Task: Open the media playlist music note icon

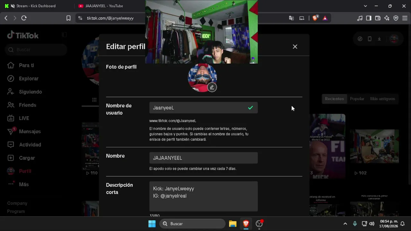Action: click(x=360, y=18)
